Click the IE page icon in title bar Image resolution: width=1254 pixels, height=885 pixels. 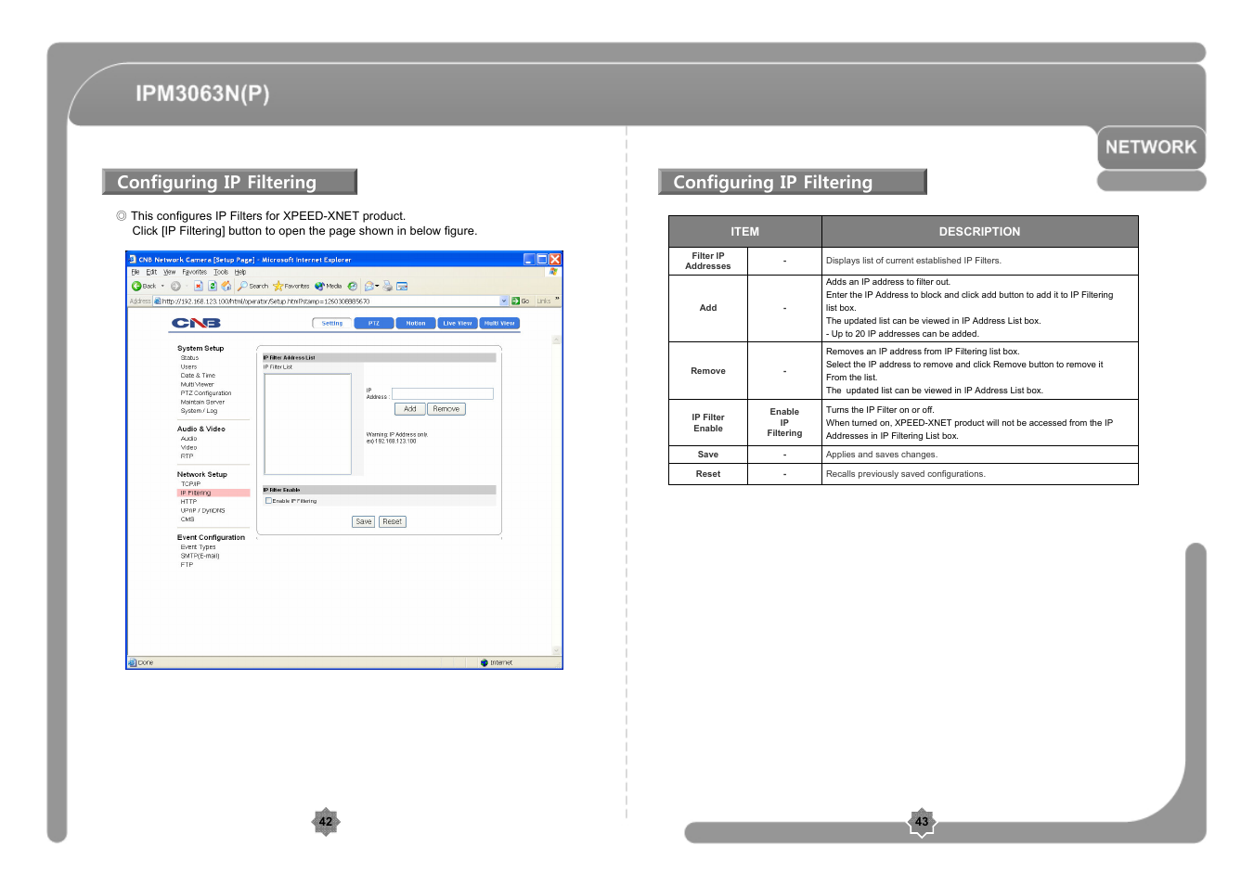[x=133, y=260]
